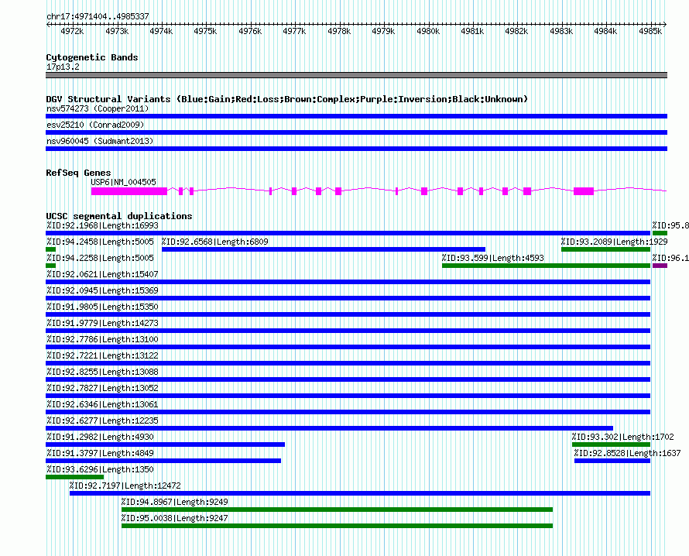Screen dimensions: 689x556
Task: Click the %ID:92.8255|Length:13088 duplication label
Action: [x=102, y=372]
